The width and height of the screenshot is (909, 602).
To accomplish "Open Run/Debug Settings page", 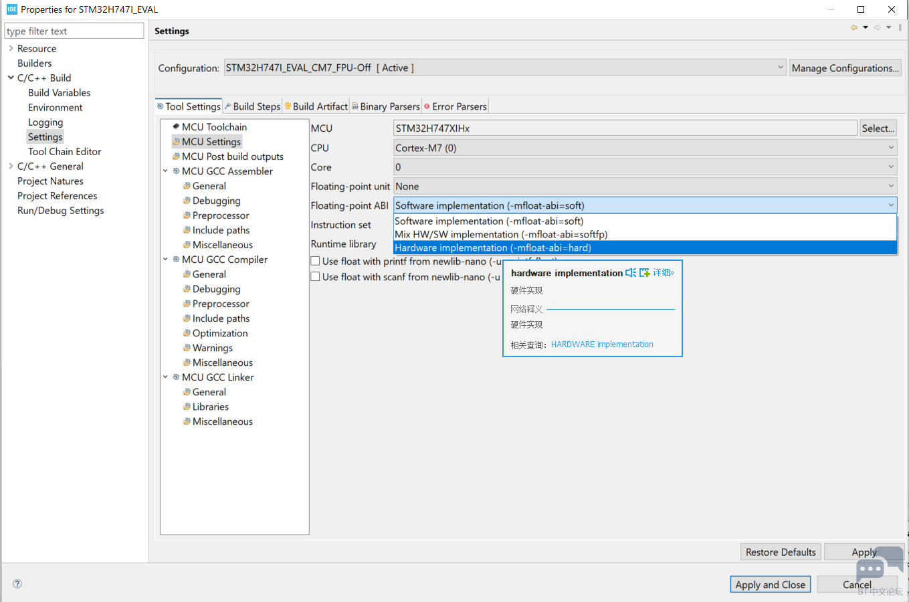I will click(x=60, y=210).
